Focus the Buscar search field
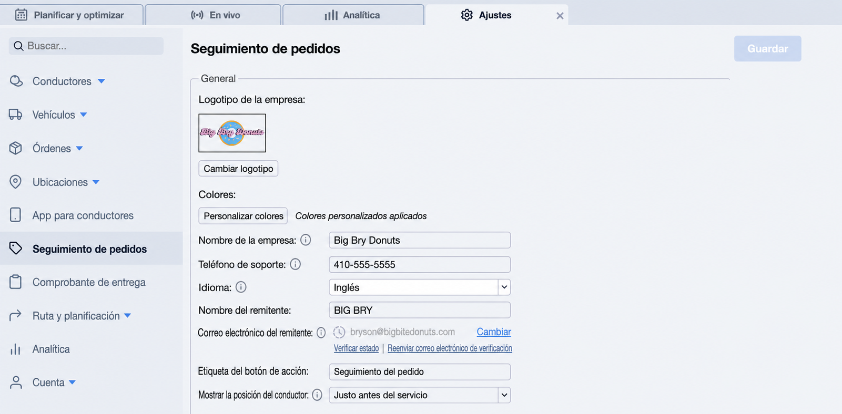The height and width of the screenshot is (414, 842). 86,46
